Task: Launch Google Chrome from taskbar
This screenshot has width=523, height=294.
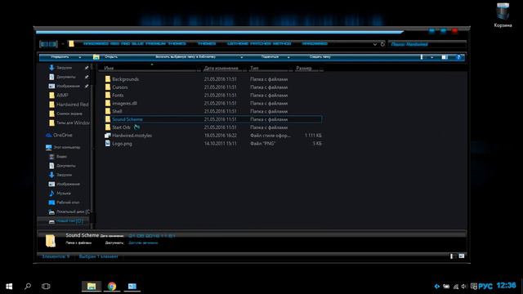Action: (112, 286)
